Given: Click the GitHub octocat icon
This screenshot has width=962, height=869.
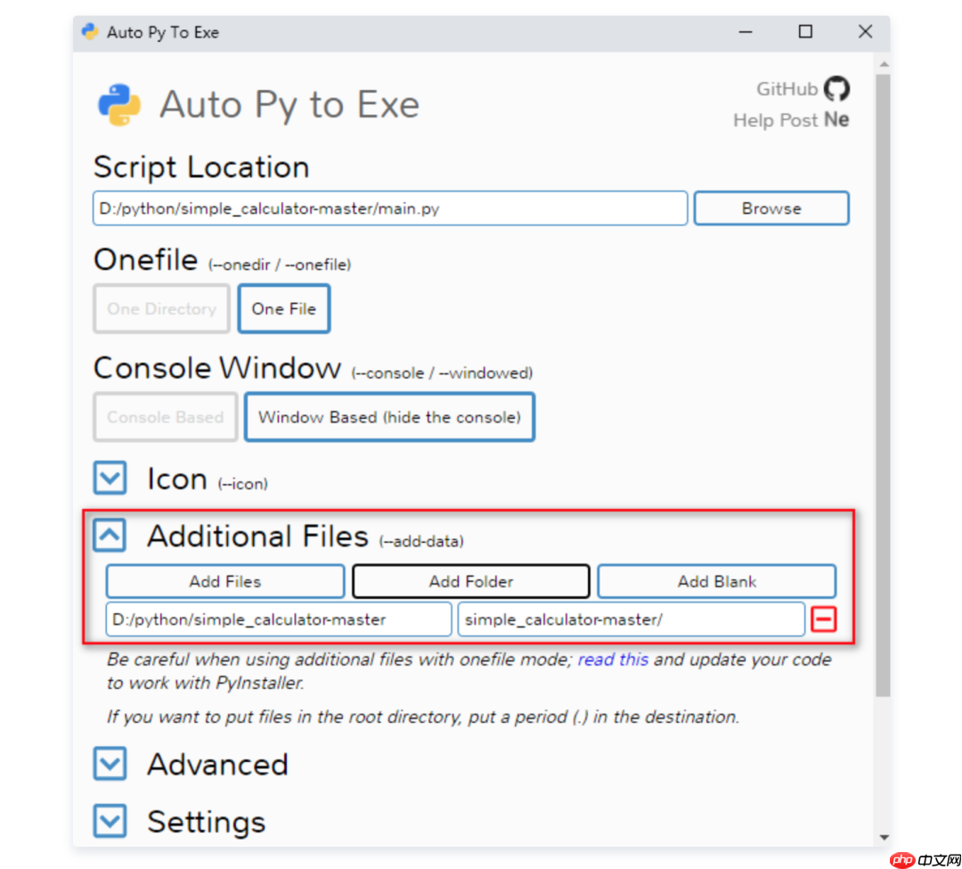Looking at the screenshot, I should pos(836,89).
